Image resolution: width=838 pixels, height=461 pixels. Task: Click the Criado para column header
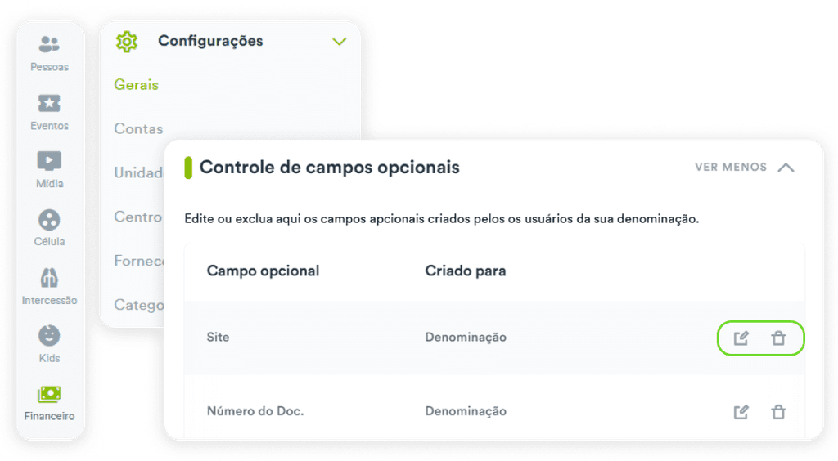tap(466, 271)
